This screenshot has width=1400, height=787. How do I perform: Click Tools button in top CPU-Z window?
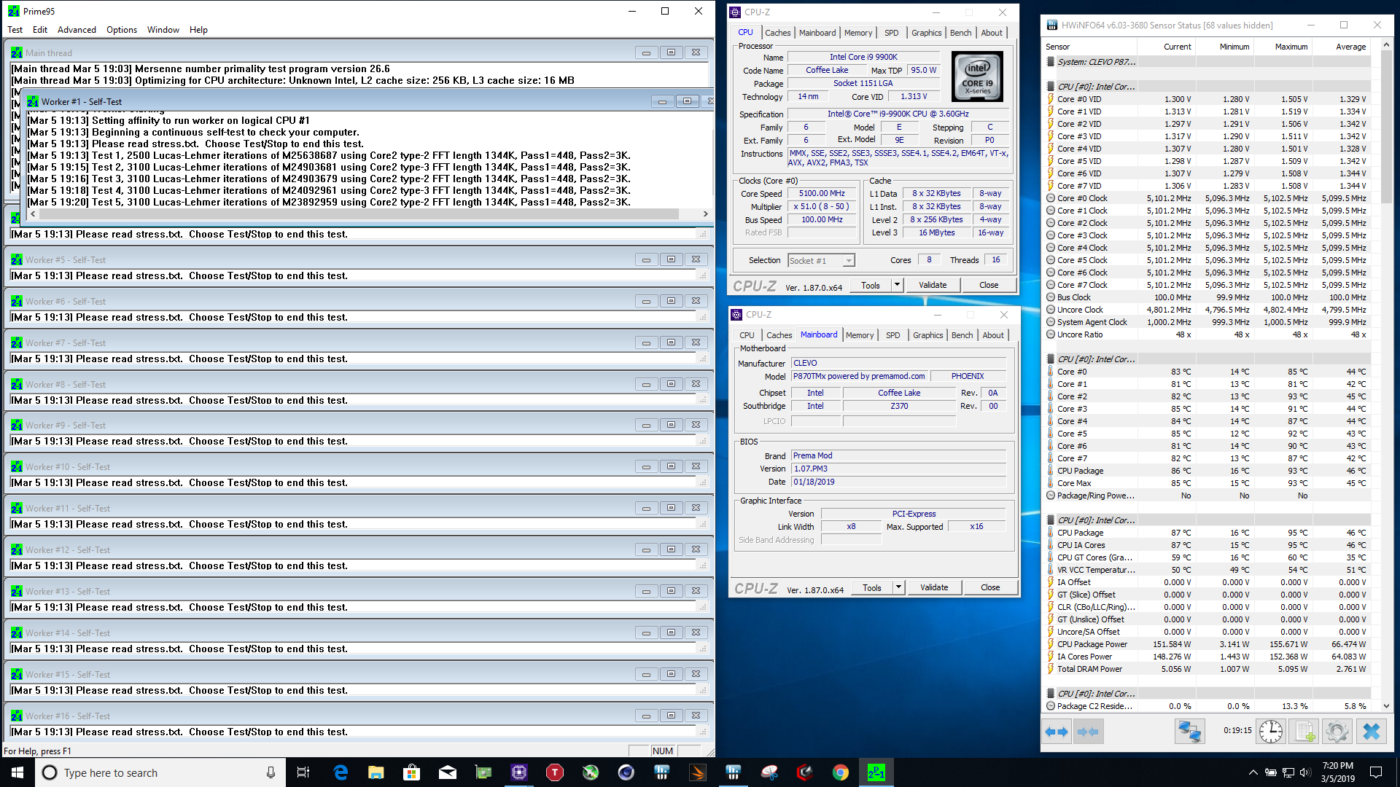click(x=871, y=285)
